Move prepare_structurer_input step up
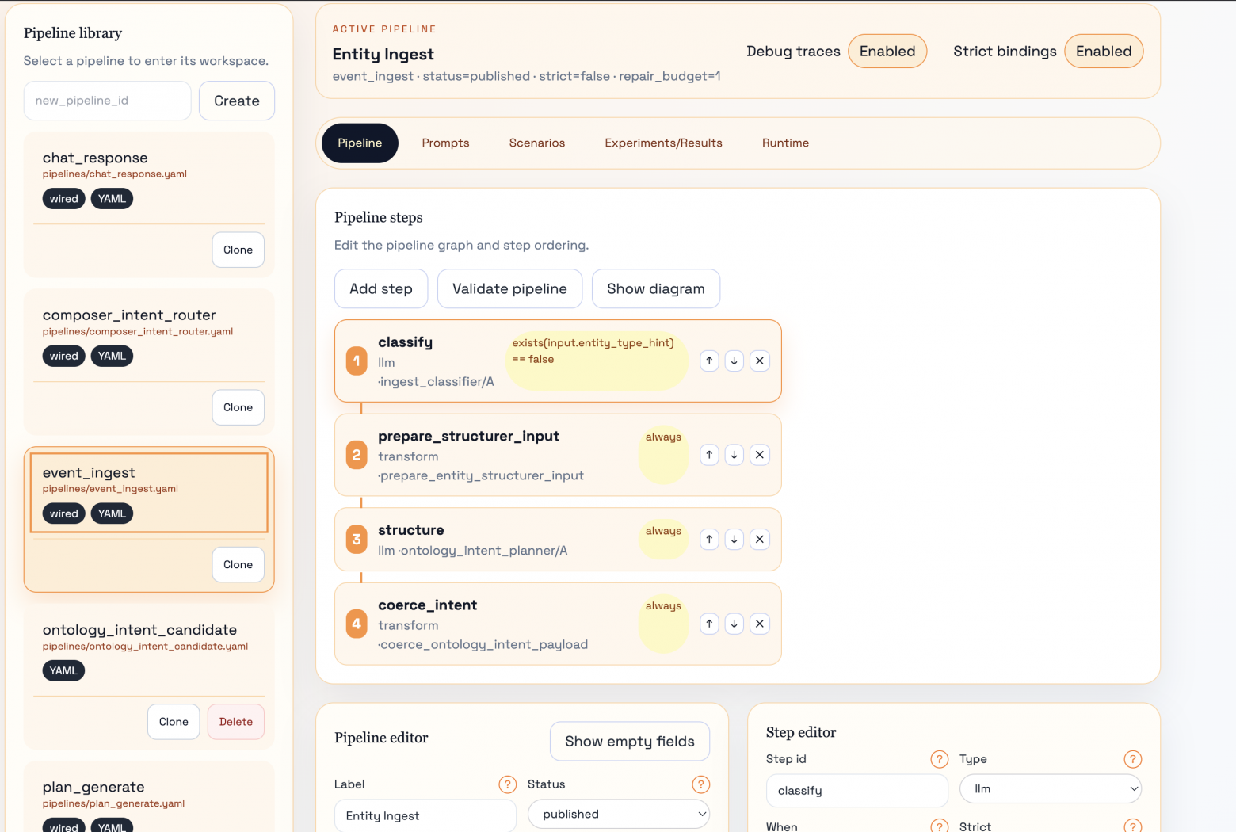 point(709,455)
